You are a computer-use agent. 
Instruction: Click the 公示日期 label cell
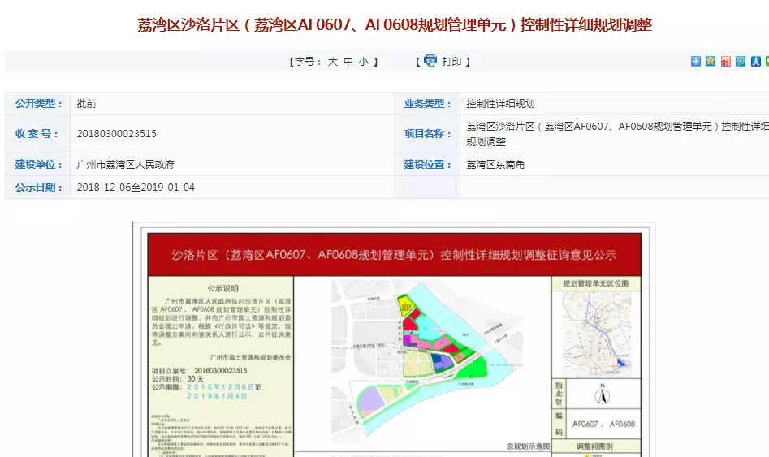point(38,188)
